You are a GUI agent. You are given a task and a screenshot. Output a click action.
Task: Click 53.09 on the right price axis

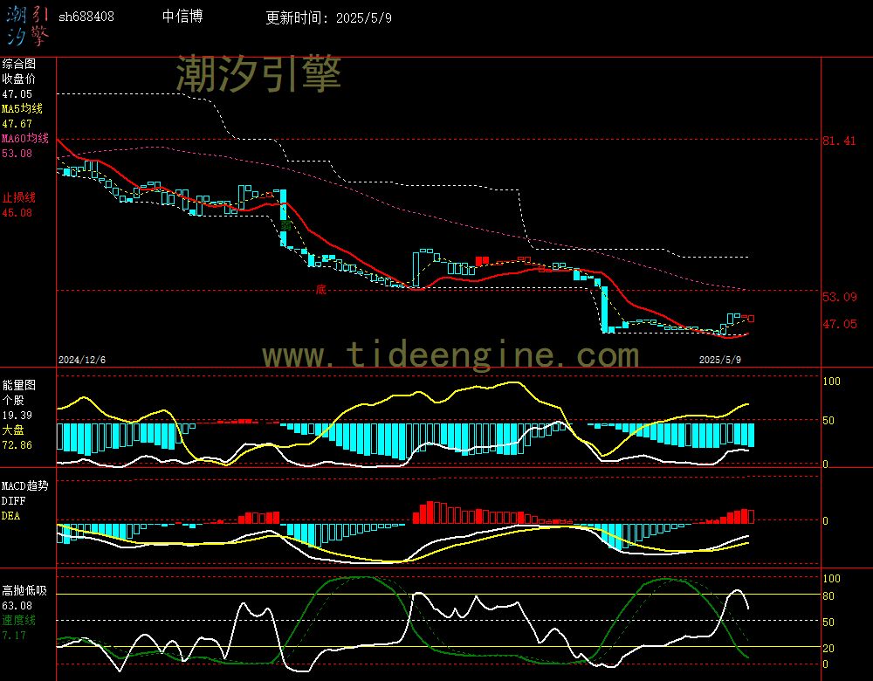pos(840,297)
